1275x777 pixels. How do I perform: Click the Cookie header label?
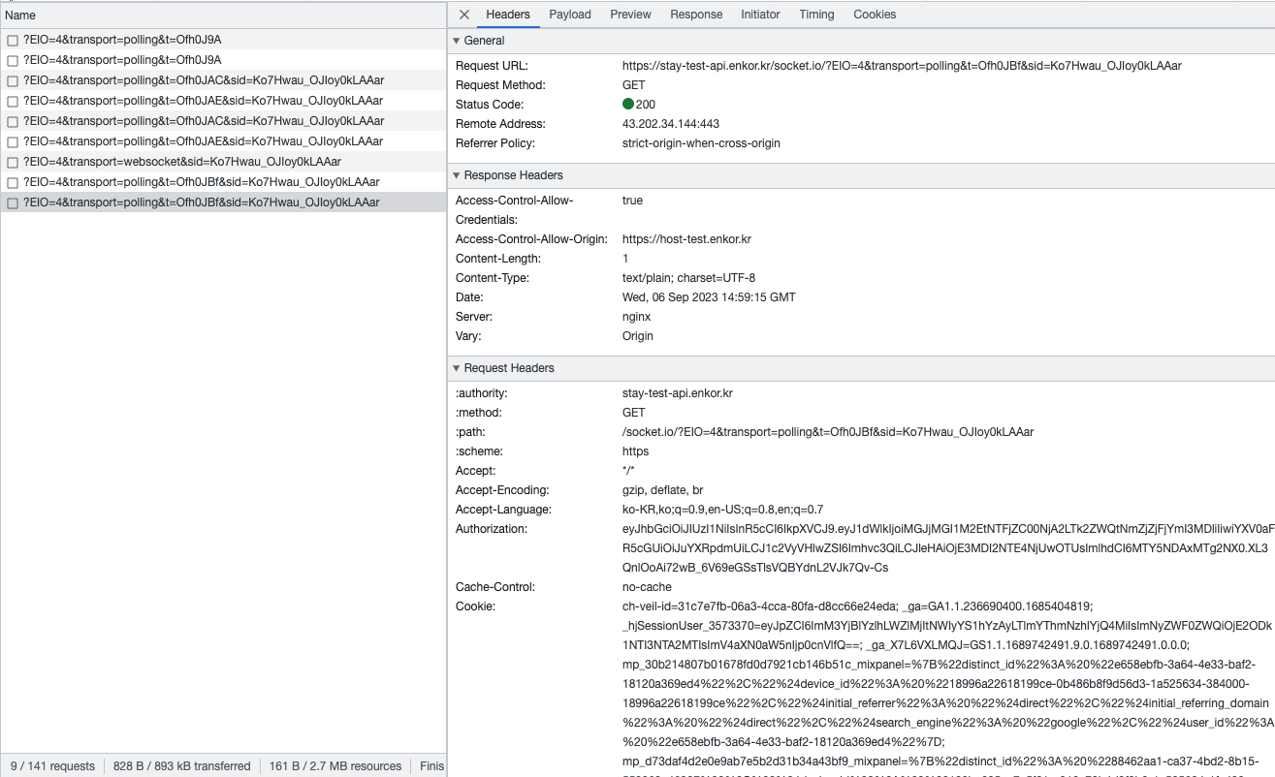[x=475, y=606]
